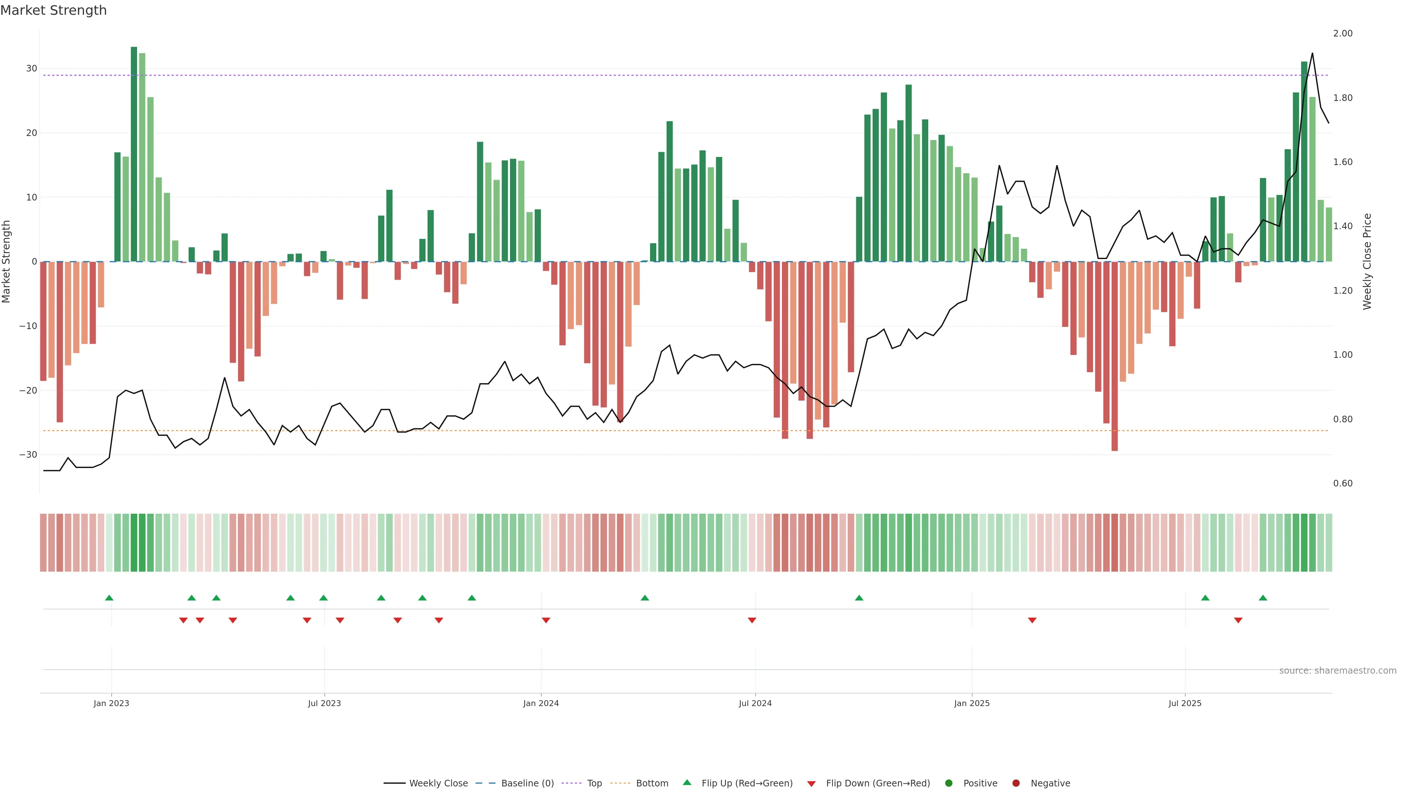Click Flip Up green triangle legend icon
The width and height of the screenshot is (1415, 796).
point(686,783)
